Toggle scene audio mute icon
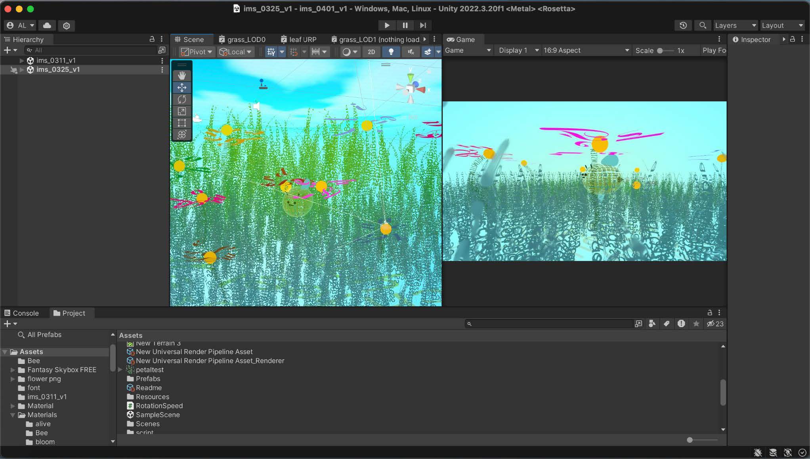Viewport: 810px width, 459px height. coord(411,52)
